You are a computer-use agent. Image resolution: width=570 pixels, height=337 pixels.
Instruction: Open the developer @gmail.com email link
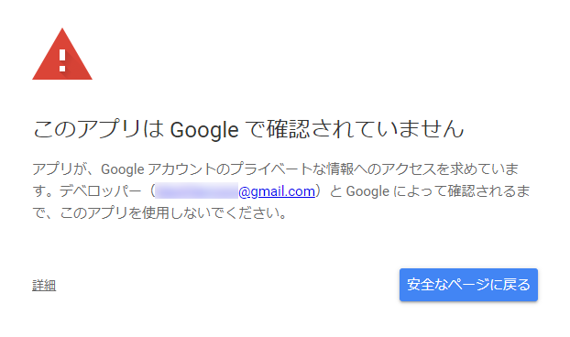[276, 191]
